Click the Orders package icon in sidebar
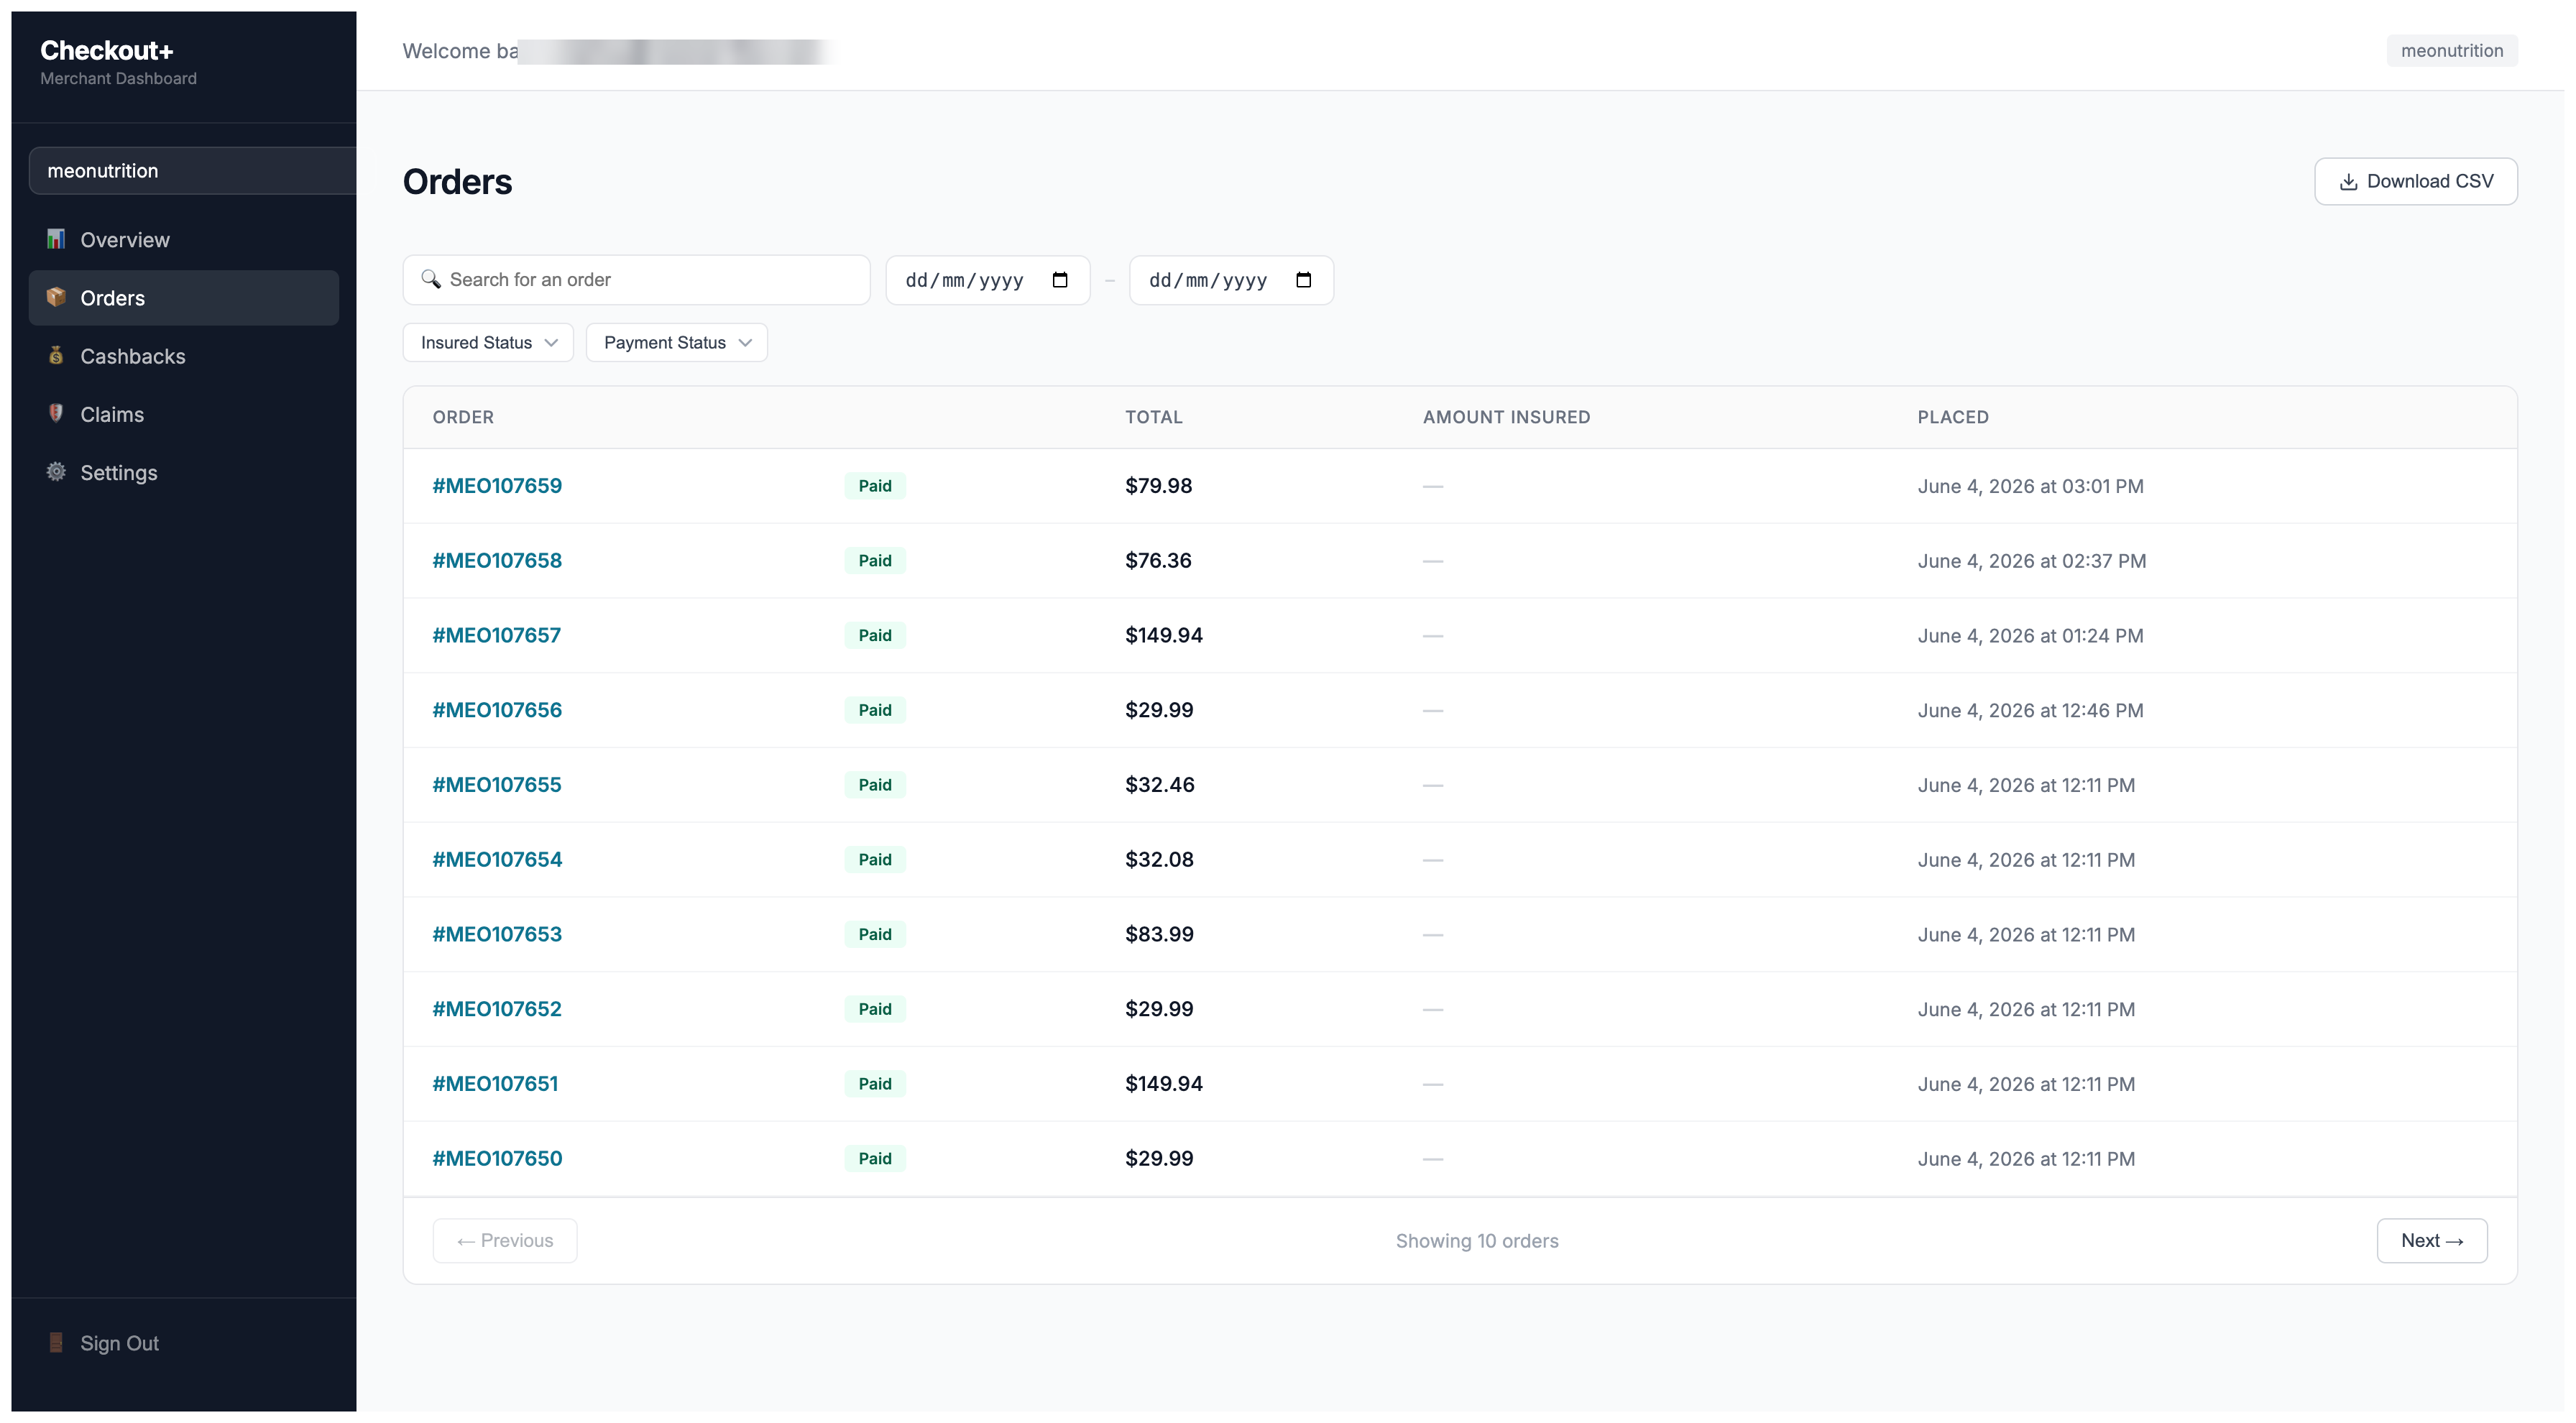Image resolution: width=2576 pixels, height=1423 pixels. (x=56, y=297)
